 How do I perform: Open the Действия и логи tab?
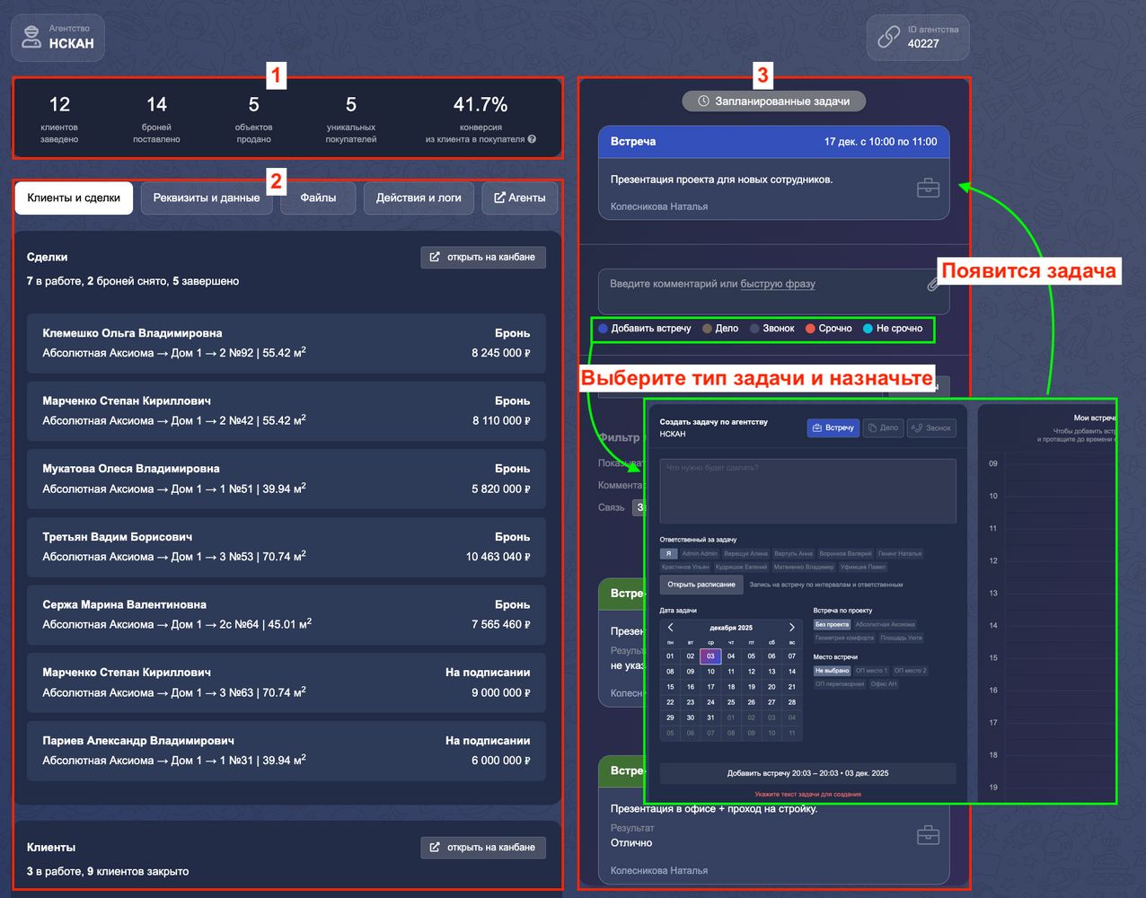tap(419, 198)
